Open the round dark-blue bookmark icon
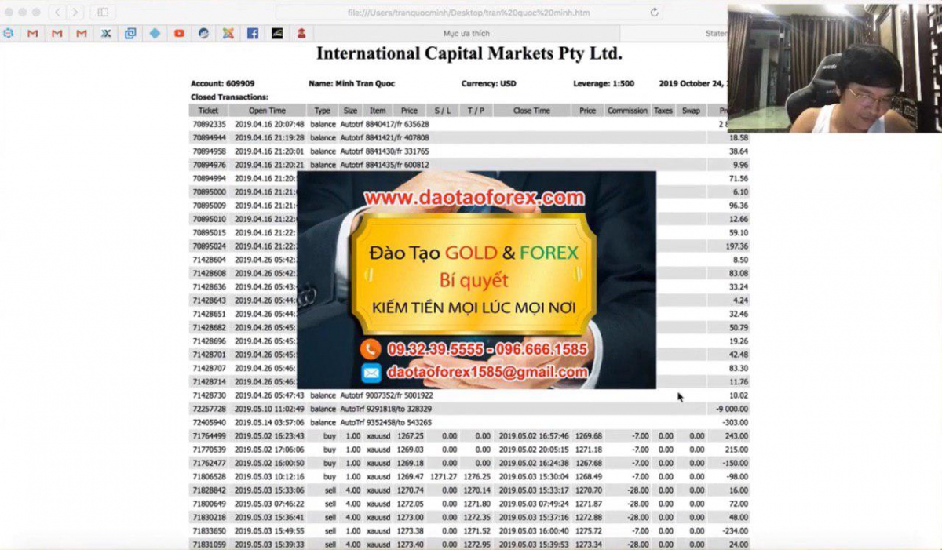This screenshot has height=550, width=942. pos(204,34)
